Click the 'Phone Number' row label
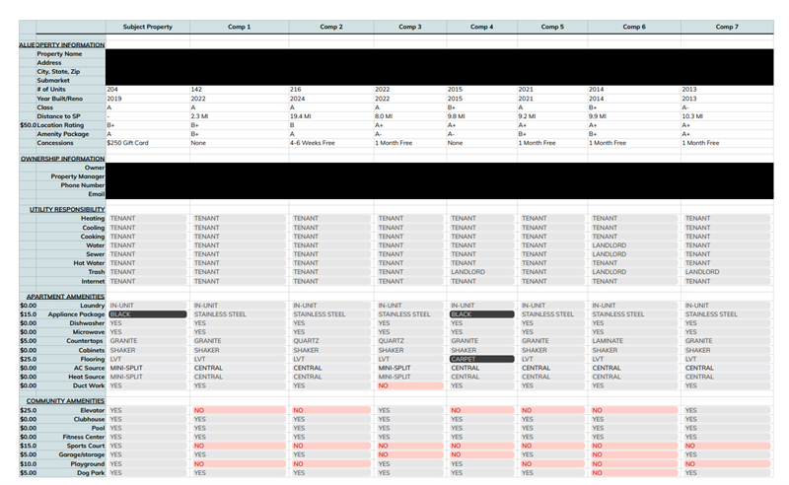The width and height of the screenshot is (789, 485). coord(83,185)
